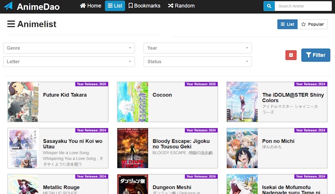Click the Japanese subtitle ぽんのみち
The width and height of the screenshot is (335, 194).
[x=272, y=147]
